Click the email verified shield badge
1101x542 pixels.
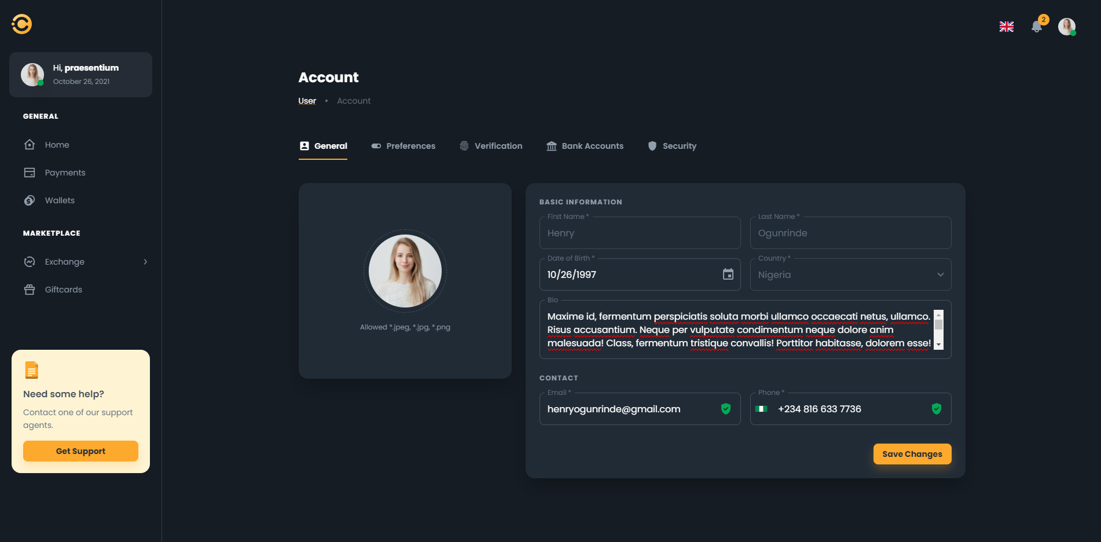pos(725,409)
